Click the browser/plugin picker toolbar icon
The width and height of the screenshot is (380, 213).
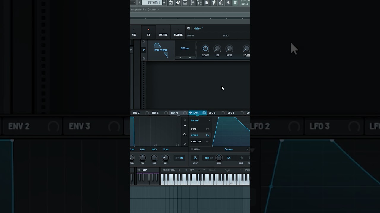[199, 3]
